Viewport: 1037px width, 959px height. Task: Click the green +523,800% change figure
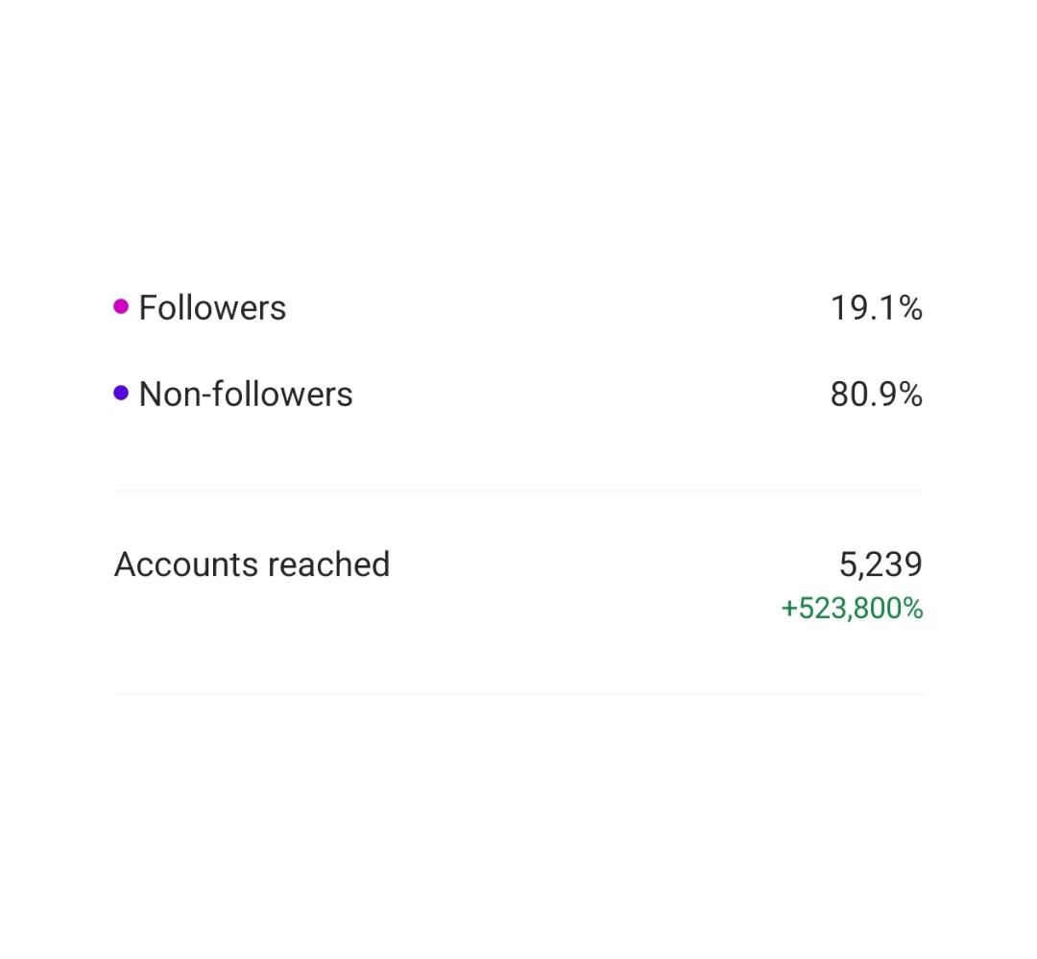(852, 609)
